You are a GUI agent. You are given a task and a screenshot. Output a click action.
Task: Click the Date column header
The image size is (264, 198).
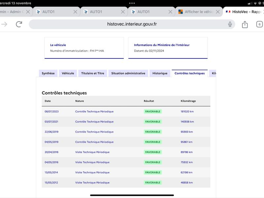[48, 101]
